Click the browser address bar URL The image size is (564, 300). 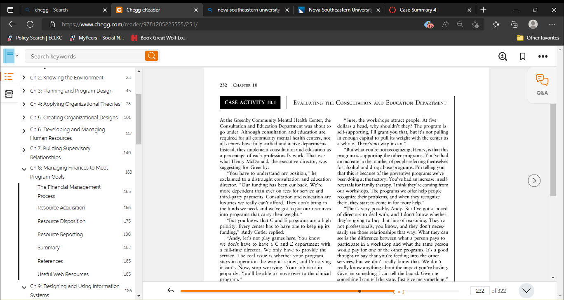(x=129, y=24)
